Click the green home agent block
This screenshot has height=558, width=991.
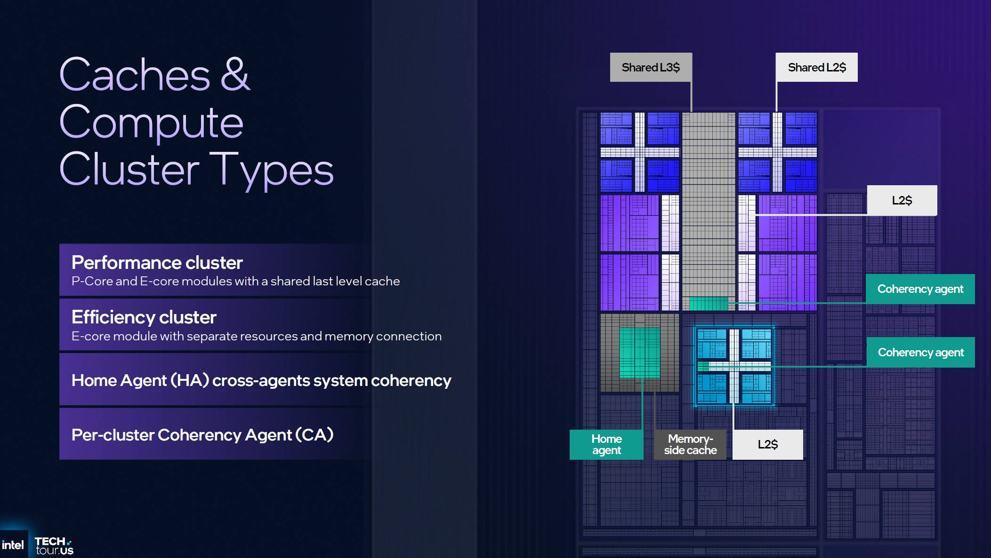(639, 353)
